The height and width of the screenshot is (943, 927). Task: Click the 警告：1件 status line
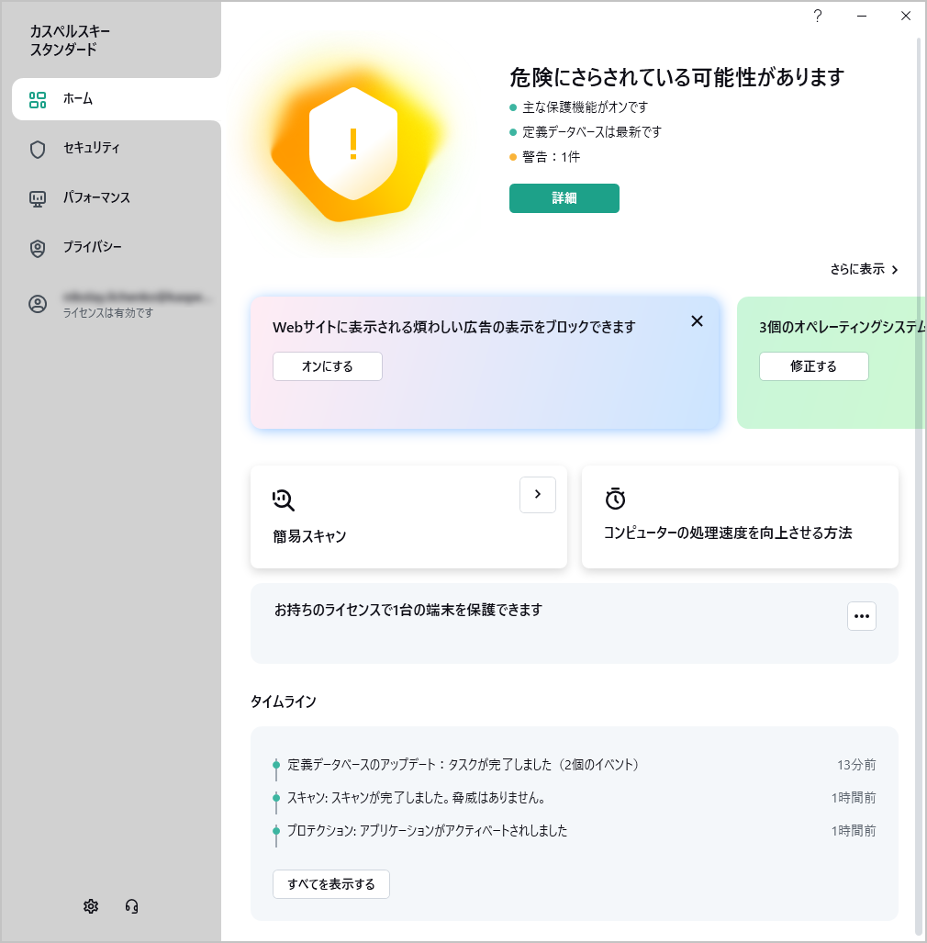tap(544, 157)
